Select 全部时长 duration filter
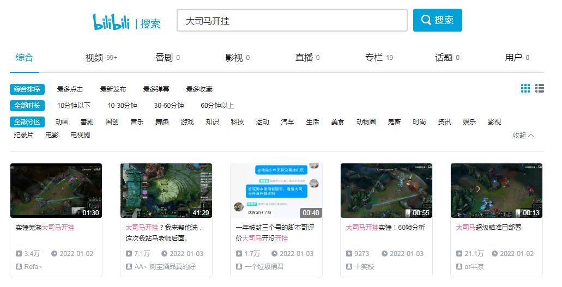The image size is (562, 287). pyautogui.click(x=27, y=106)
